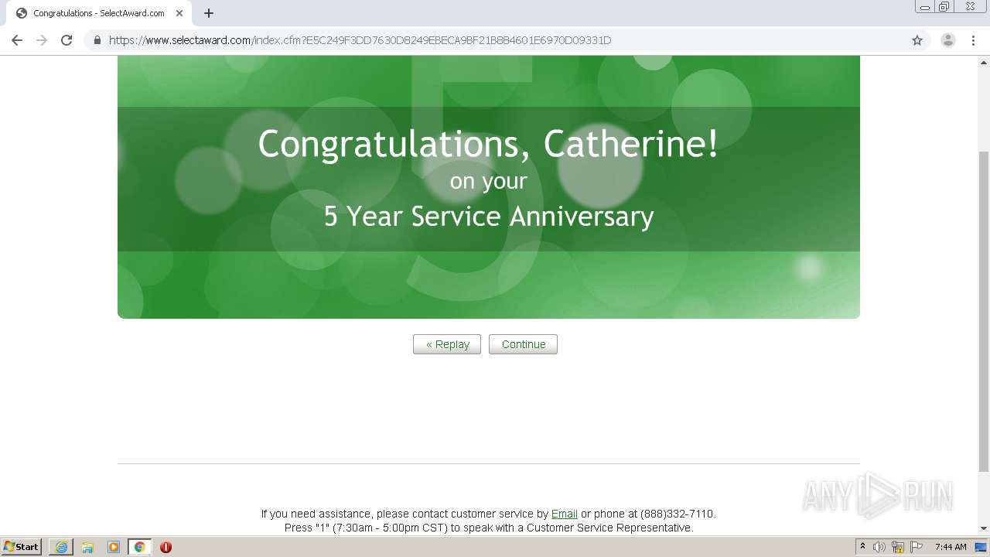The width and height of the screenshot is (990, 557).
Task: Select the Chrome icon in the taskbar
Action: 139,547
